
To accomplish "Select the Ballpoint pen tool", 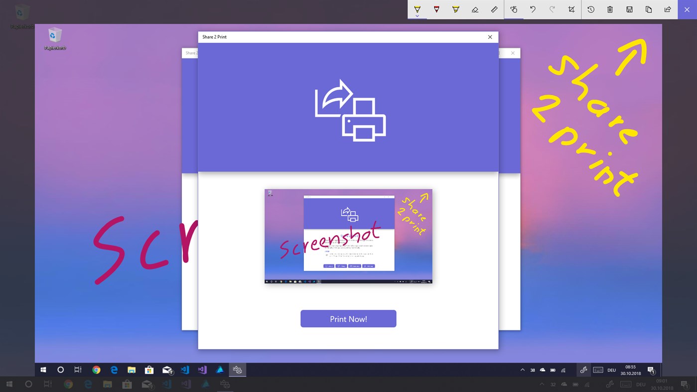I will tap(417, 8).
